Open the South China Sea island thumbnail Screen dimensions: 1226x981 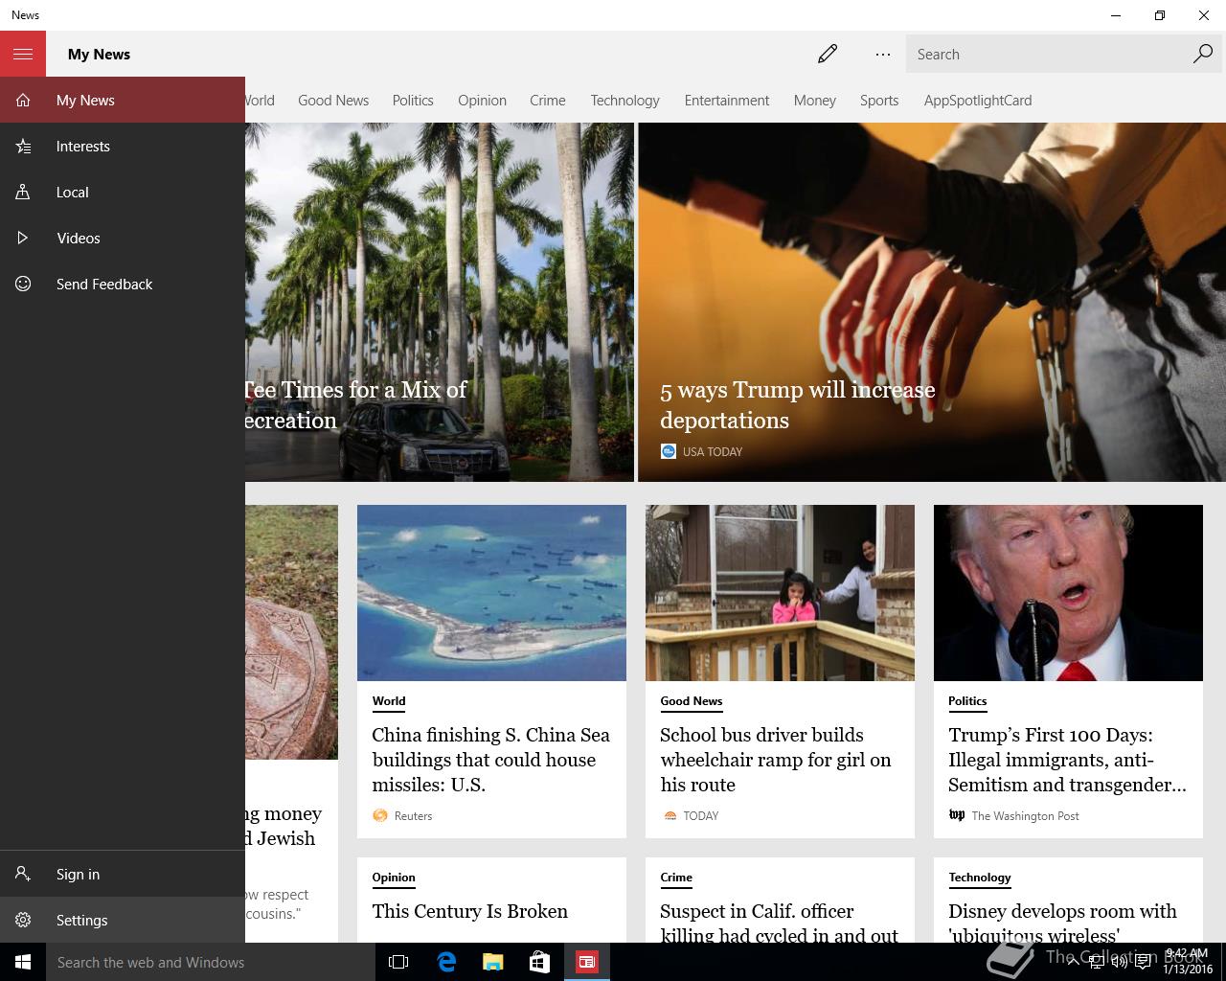(491, 593)
